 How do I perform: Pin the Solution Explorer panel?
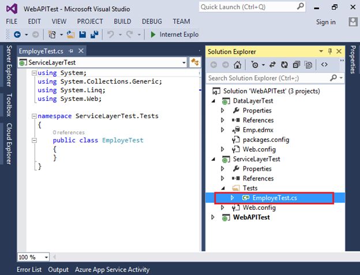[x=330, y=51]
